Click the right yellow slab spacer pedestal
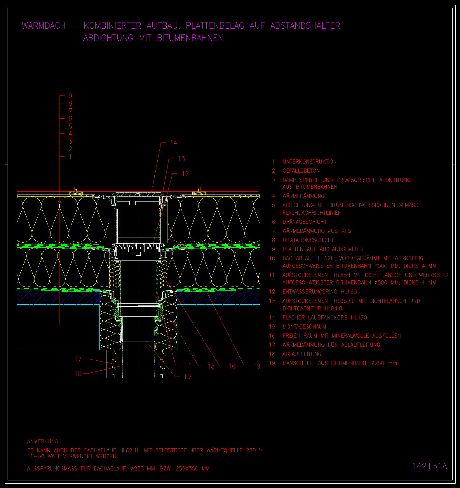Viewport: 460px width, 488px height. [199, 192]
